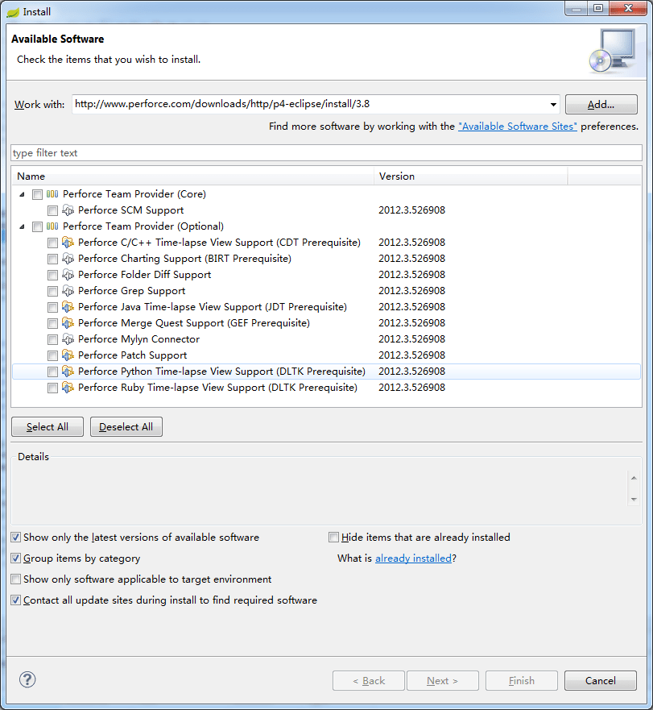Select Perforce Charting Support (BIRT Prerequisite) text
The width and height of the screenshot is (653, 710).
tap(184, 259)
